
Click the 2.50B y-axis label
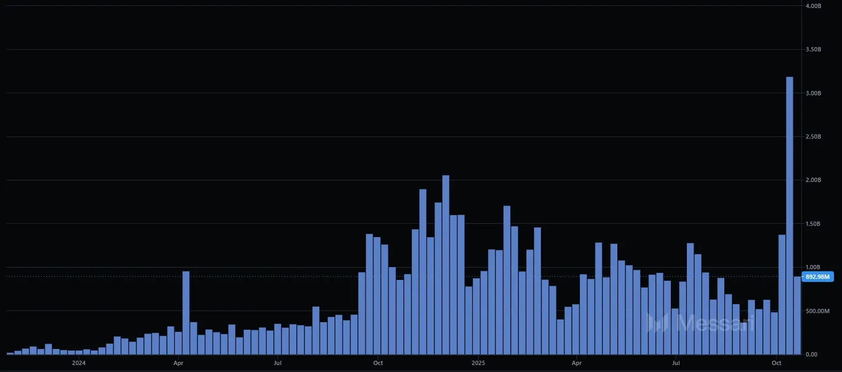(813, 136)
